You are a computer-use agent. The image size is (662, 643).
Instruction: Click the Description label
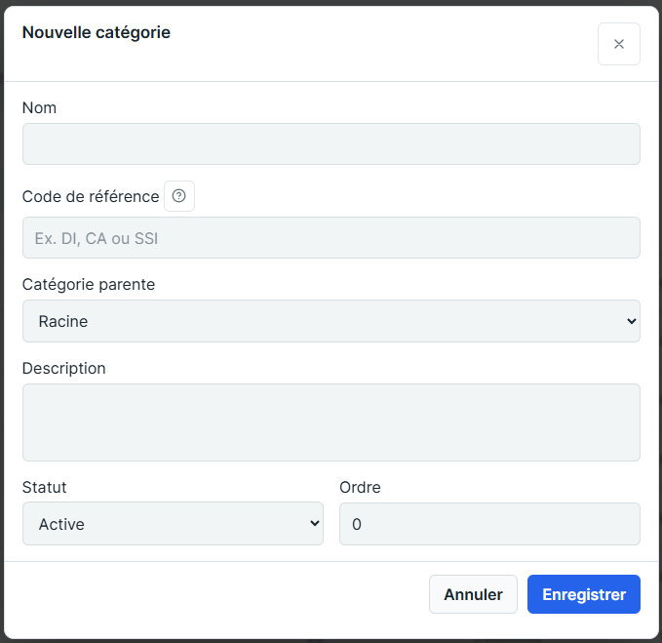tap(63, 369)
